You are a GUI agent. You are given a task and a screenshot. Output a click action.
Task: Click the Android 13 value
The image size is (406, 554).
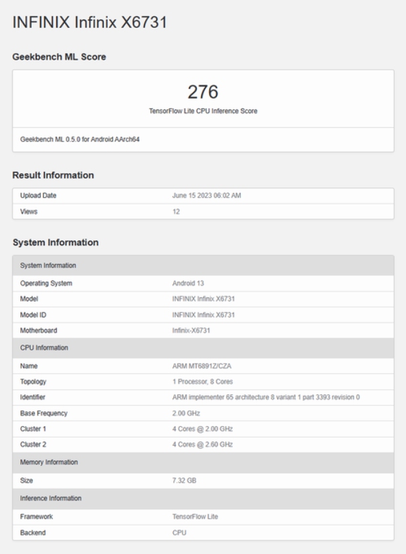tap(188, 283)
